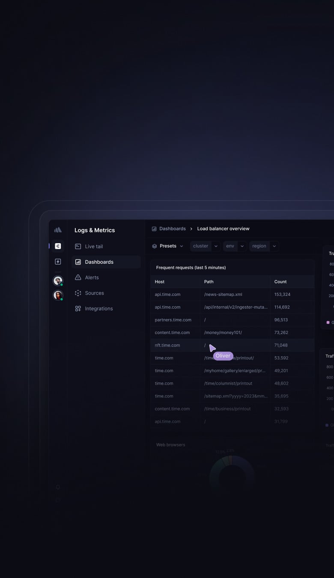The height and width of the screenshot is (578, 334).
Task: Click the Sources icon in the sidebar
Action: 78,293
